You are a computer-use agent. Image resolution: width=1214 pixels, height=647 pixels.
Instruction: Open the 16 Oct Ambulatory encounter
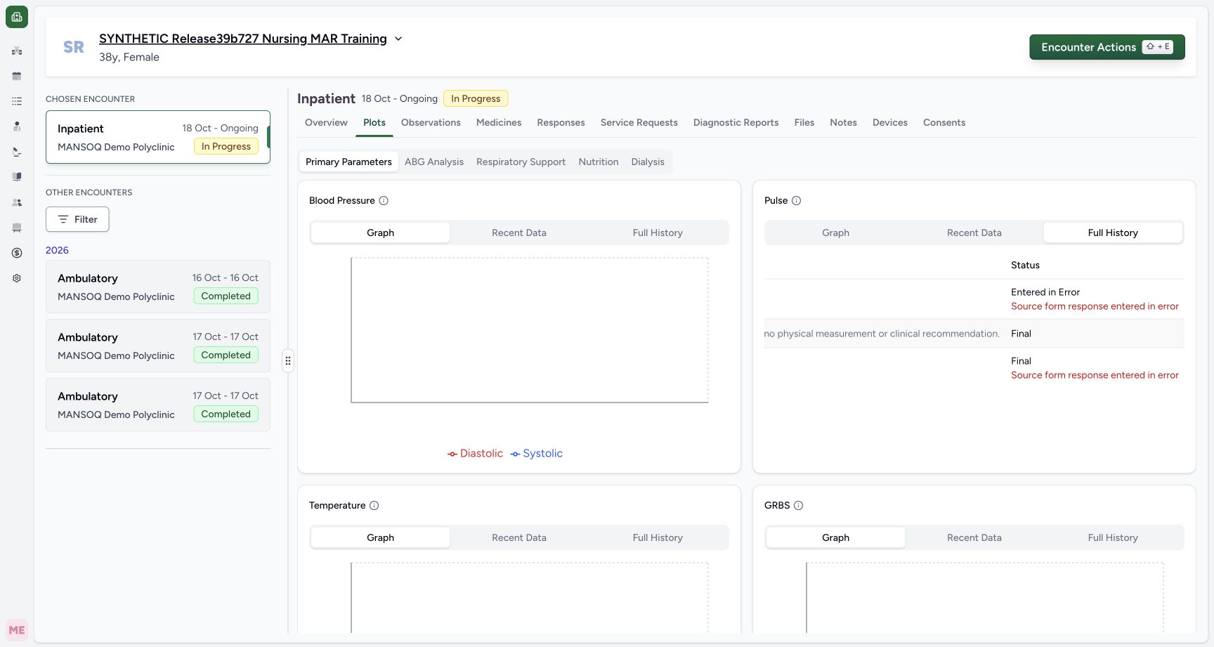158,287
